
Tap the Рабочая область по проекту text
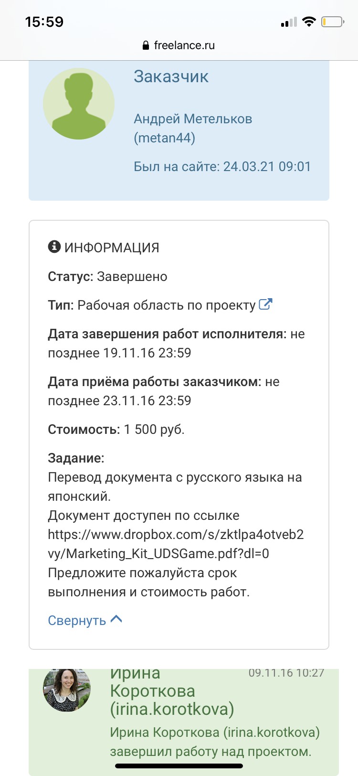tap(167, 305)
